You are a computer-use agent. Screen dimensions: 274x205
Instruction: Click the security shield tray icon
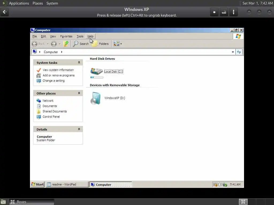(225, 185)
